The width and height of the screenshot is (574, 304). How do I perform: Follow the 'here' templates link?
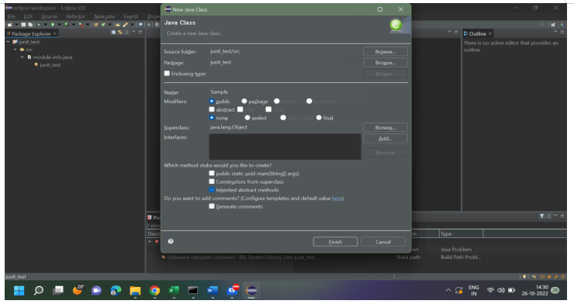(x=337, y=199)
